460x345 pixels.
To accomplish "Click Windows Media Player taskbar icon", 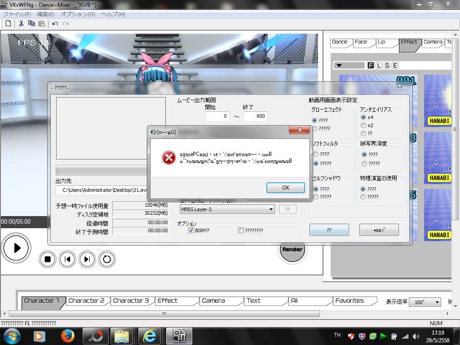I will click(x=40, y=336).
